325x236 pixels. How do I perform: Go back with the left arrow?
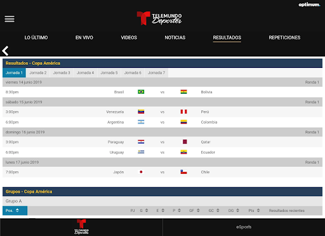[x=5, y=51]
